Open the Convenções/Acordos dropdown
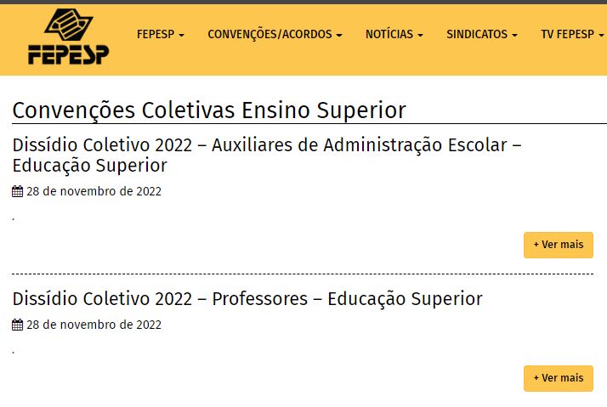Viewport: 607px width, 407px height. click(x=275, y=34)
